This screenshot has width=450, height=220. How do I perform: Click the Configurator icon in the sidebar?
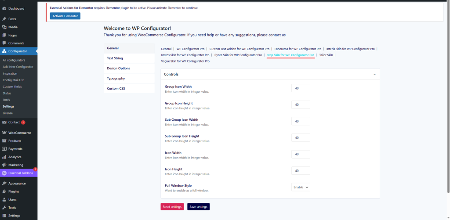point(4,51)
